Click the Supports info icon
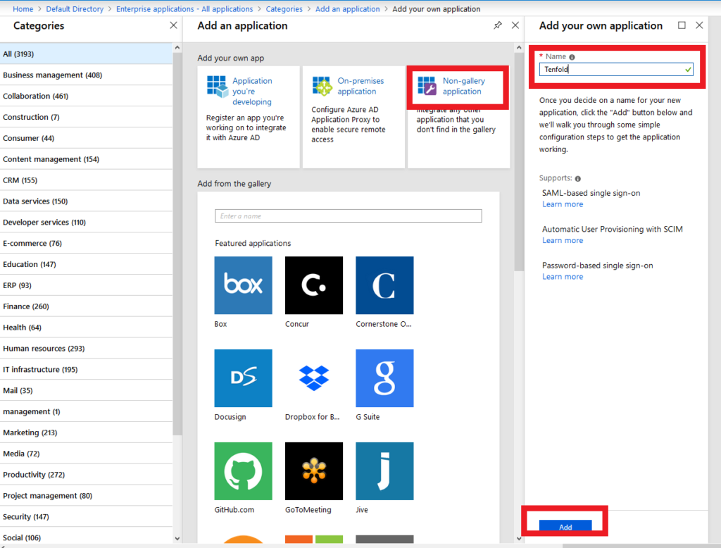Image resolution: width=721 pixels, height=548 pixels. pos(578,178)
